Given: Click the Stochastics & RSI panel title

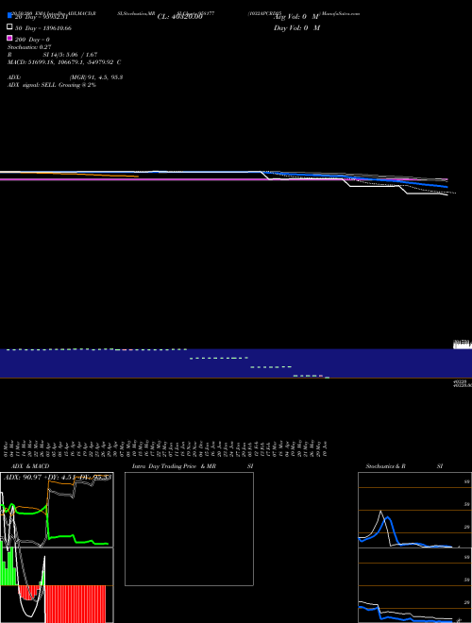Looking at the screenshot, I should point(404,466).
